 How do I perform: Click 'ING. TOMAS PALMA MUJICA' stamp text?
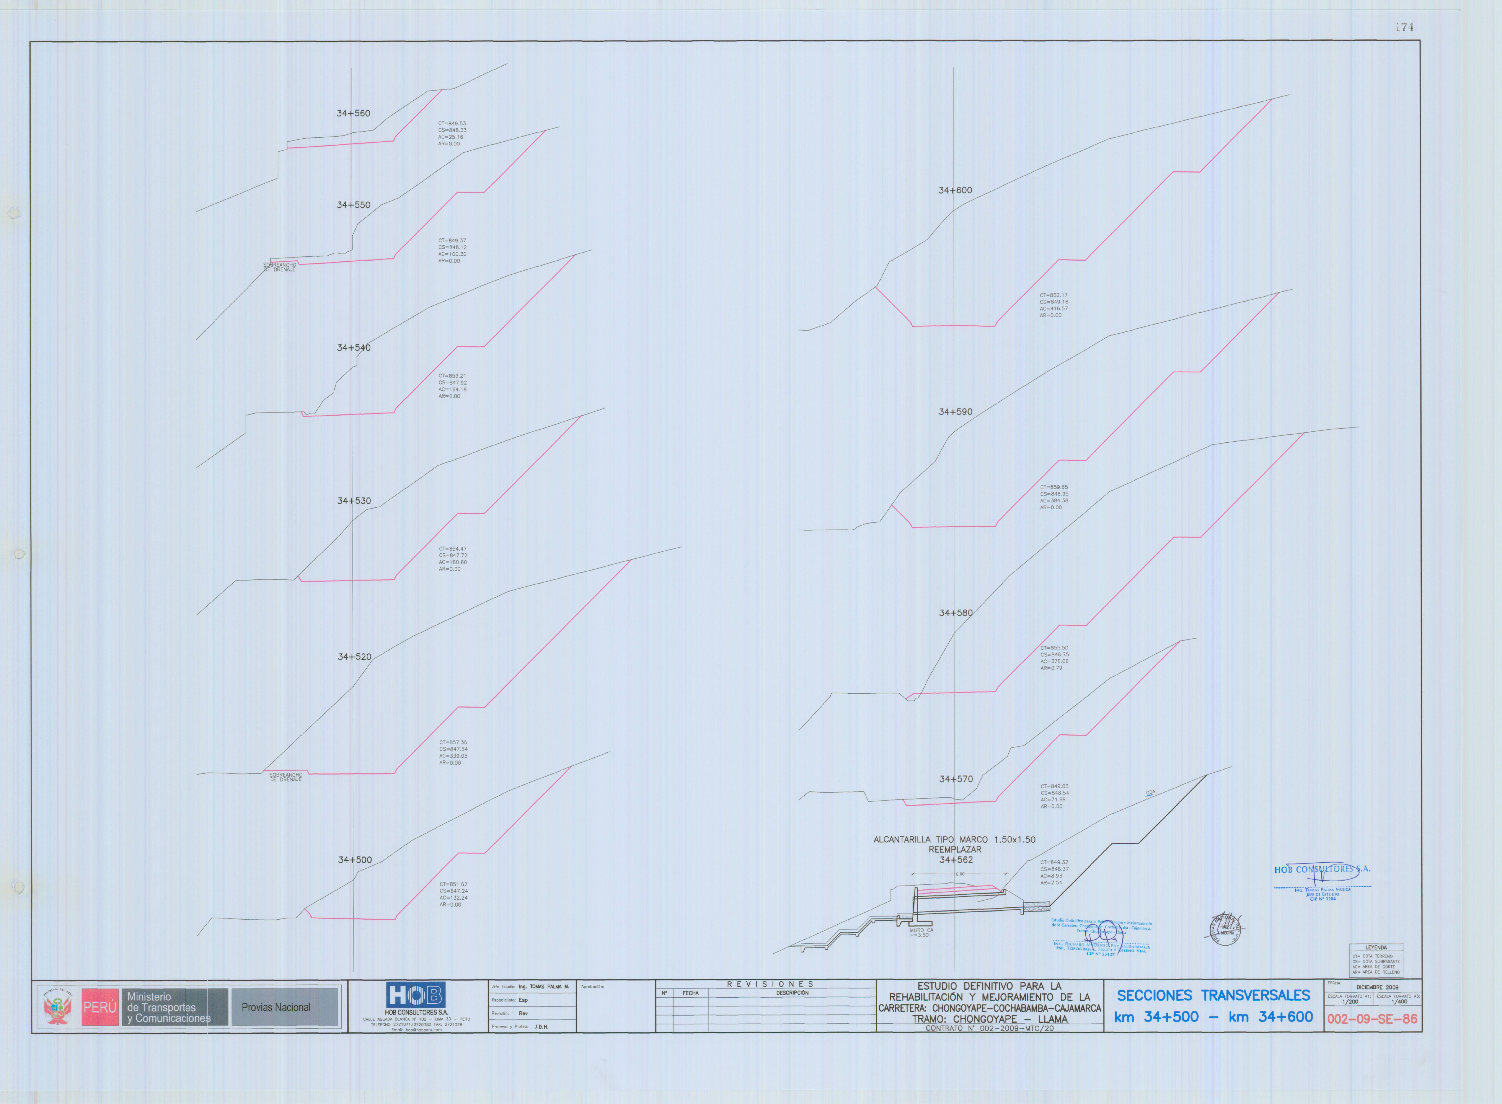1322,890
